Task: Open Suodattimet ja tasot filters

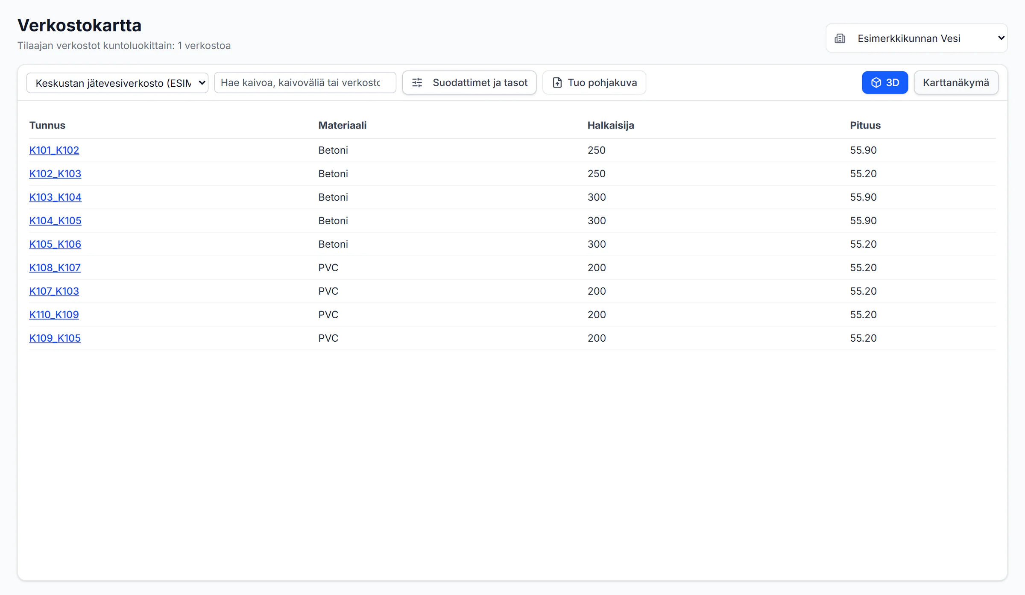Action: point(469,82)
